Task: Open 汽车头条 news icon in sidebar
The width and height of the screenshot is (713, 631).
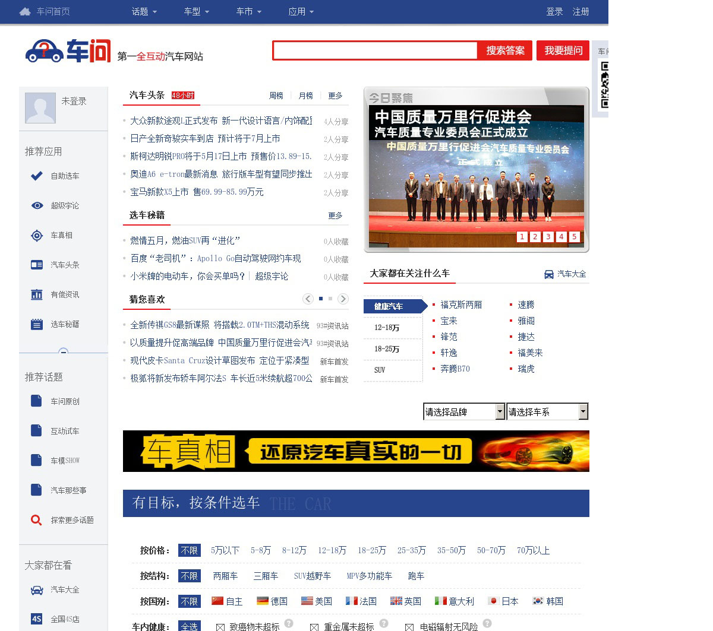Action: (37, 265)
